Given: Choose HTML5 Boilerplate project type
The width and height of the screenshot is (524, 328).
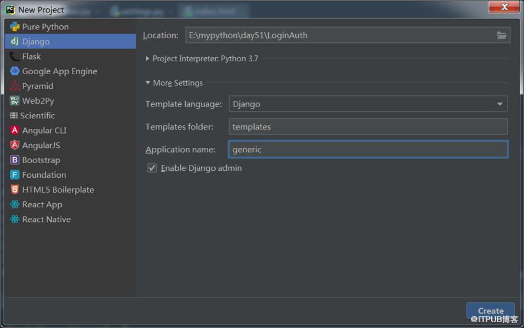Looking at the screenshot, I should click(x=70, y=190).
